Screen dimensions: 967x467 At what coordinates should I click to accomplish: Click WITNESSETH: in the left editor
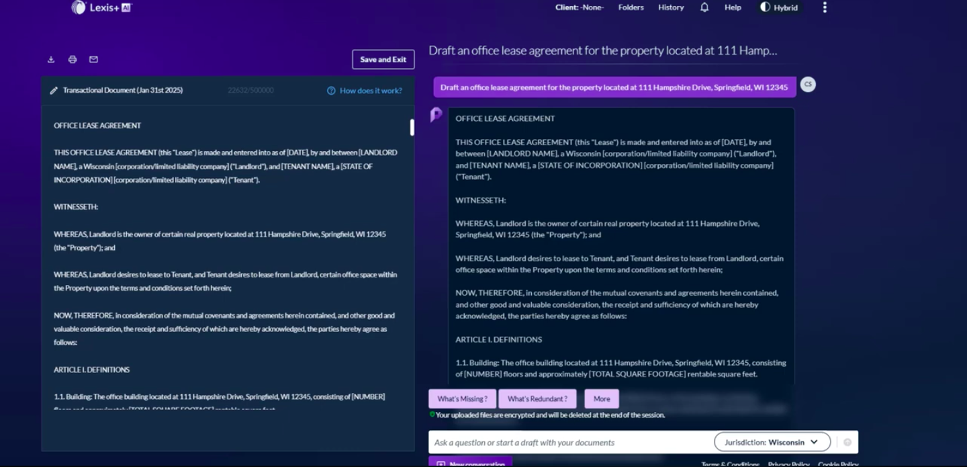coord(76,207)
